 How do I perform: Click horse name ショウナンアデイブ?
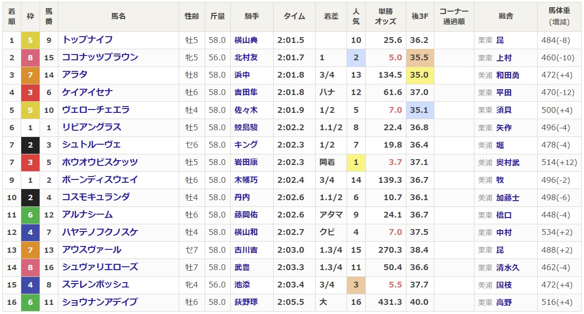(100, 302)
